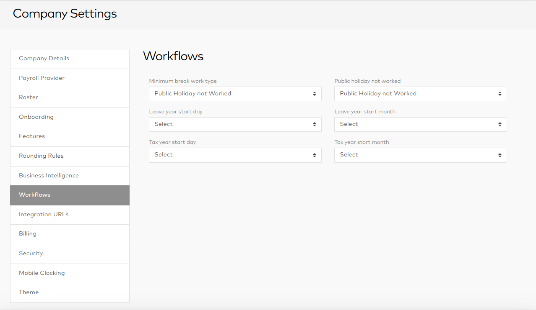
Task: Open Company Details settings section
Action: [x=70, y=59]
